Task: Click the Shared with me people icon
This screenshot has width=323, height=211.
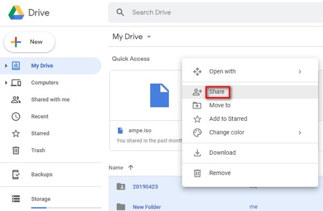Action: [x=16, y=100]
